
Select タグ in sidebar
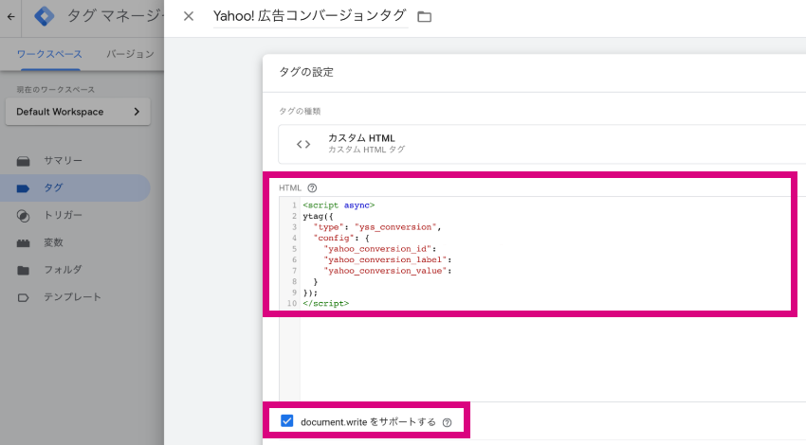pyautogui.click(x=75, y=187)
